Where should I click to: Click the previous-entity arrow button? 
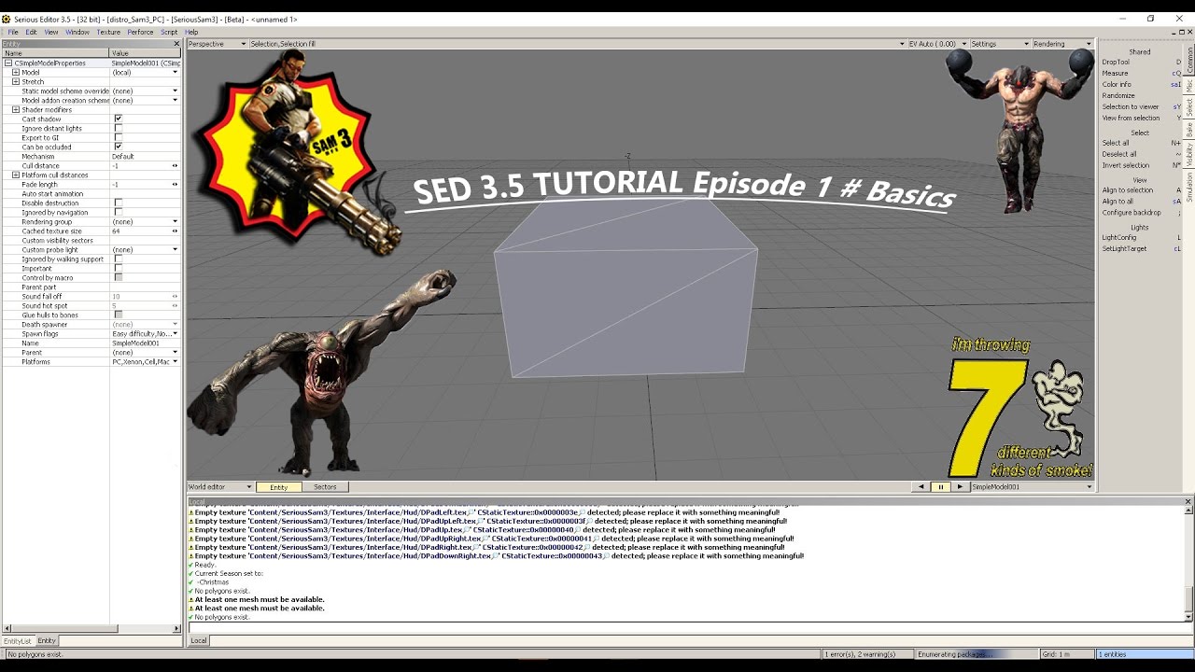pyautogui.click(x=921, y=487)
